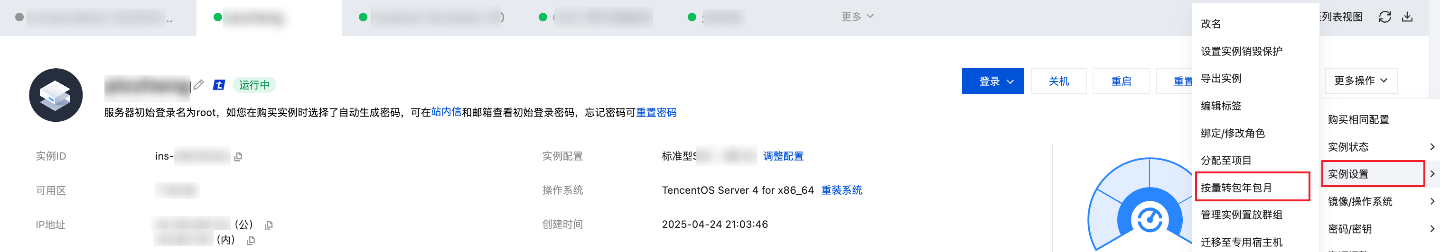Copy the instance ID with the copy icon
The height and width of the screenshot is (252, 1440).
coord(238,157)
